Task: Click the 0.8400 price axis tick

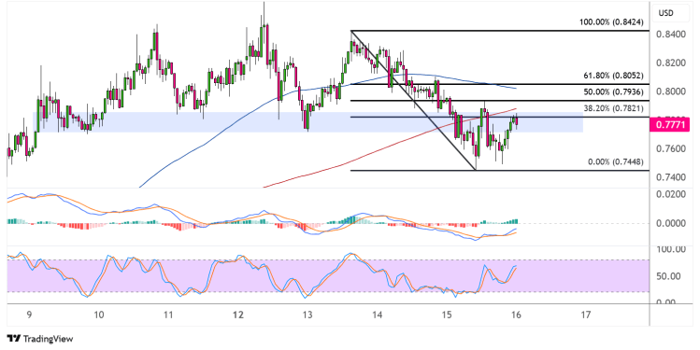Action: click(670, 35)
